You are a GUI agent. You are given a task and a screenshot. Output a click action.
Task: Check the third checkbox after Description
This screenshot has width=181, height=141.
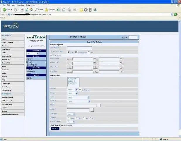point(89,52)
